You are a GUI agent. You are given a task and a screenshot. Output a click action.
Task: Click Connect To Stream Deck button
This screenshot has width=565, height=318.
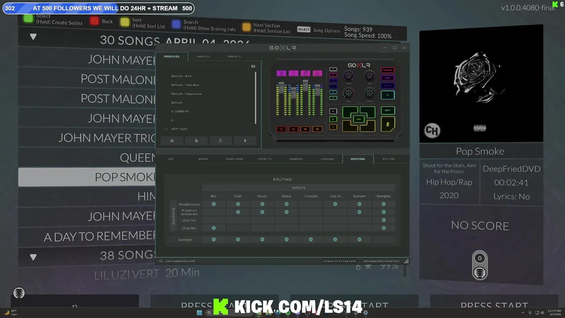[339, 261]
